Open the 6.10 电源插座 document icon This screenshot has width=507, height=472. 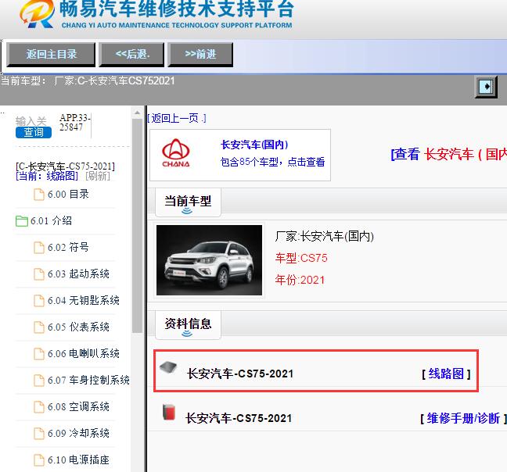tap(39, 459)
